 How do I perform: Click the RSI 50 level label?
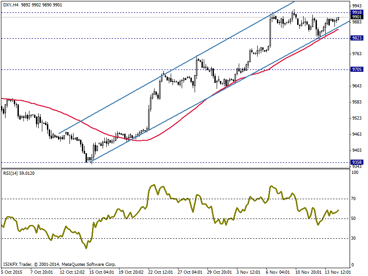(353, 218)
